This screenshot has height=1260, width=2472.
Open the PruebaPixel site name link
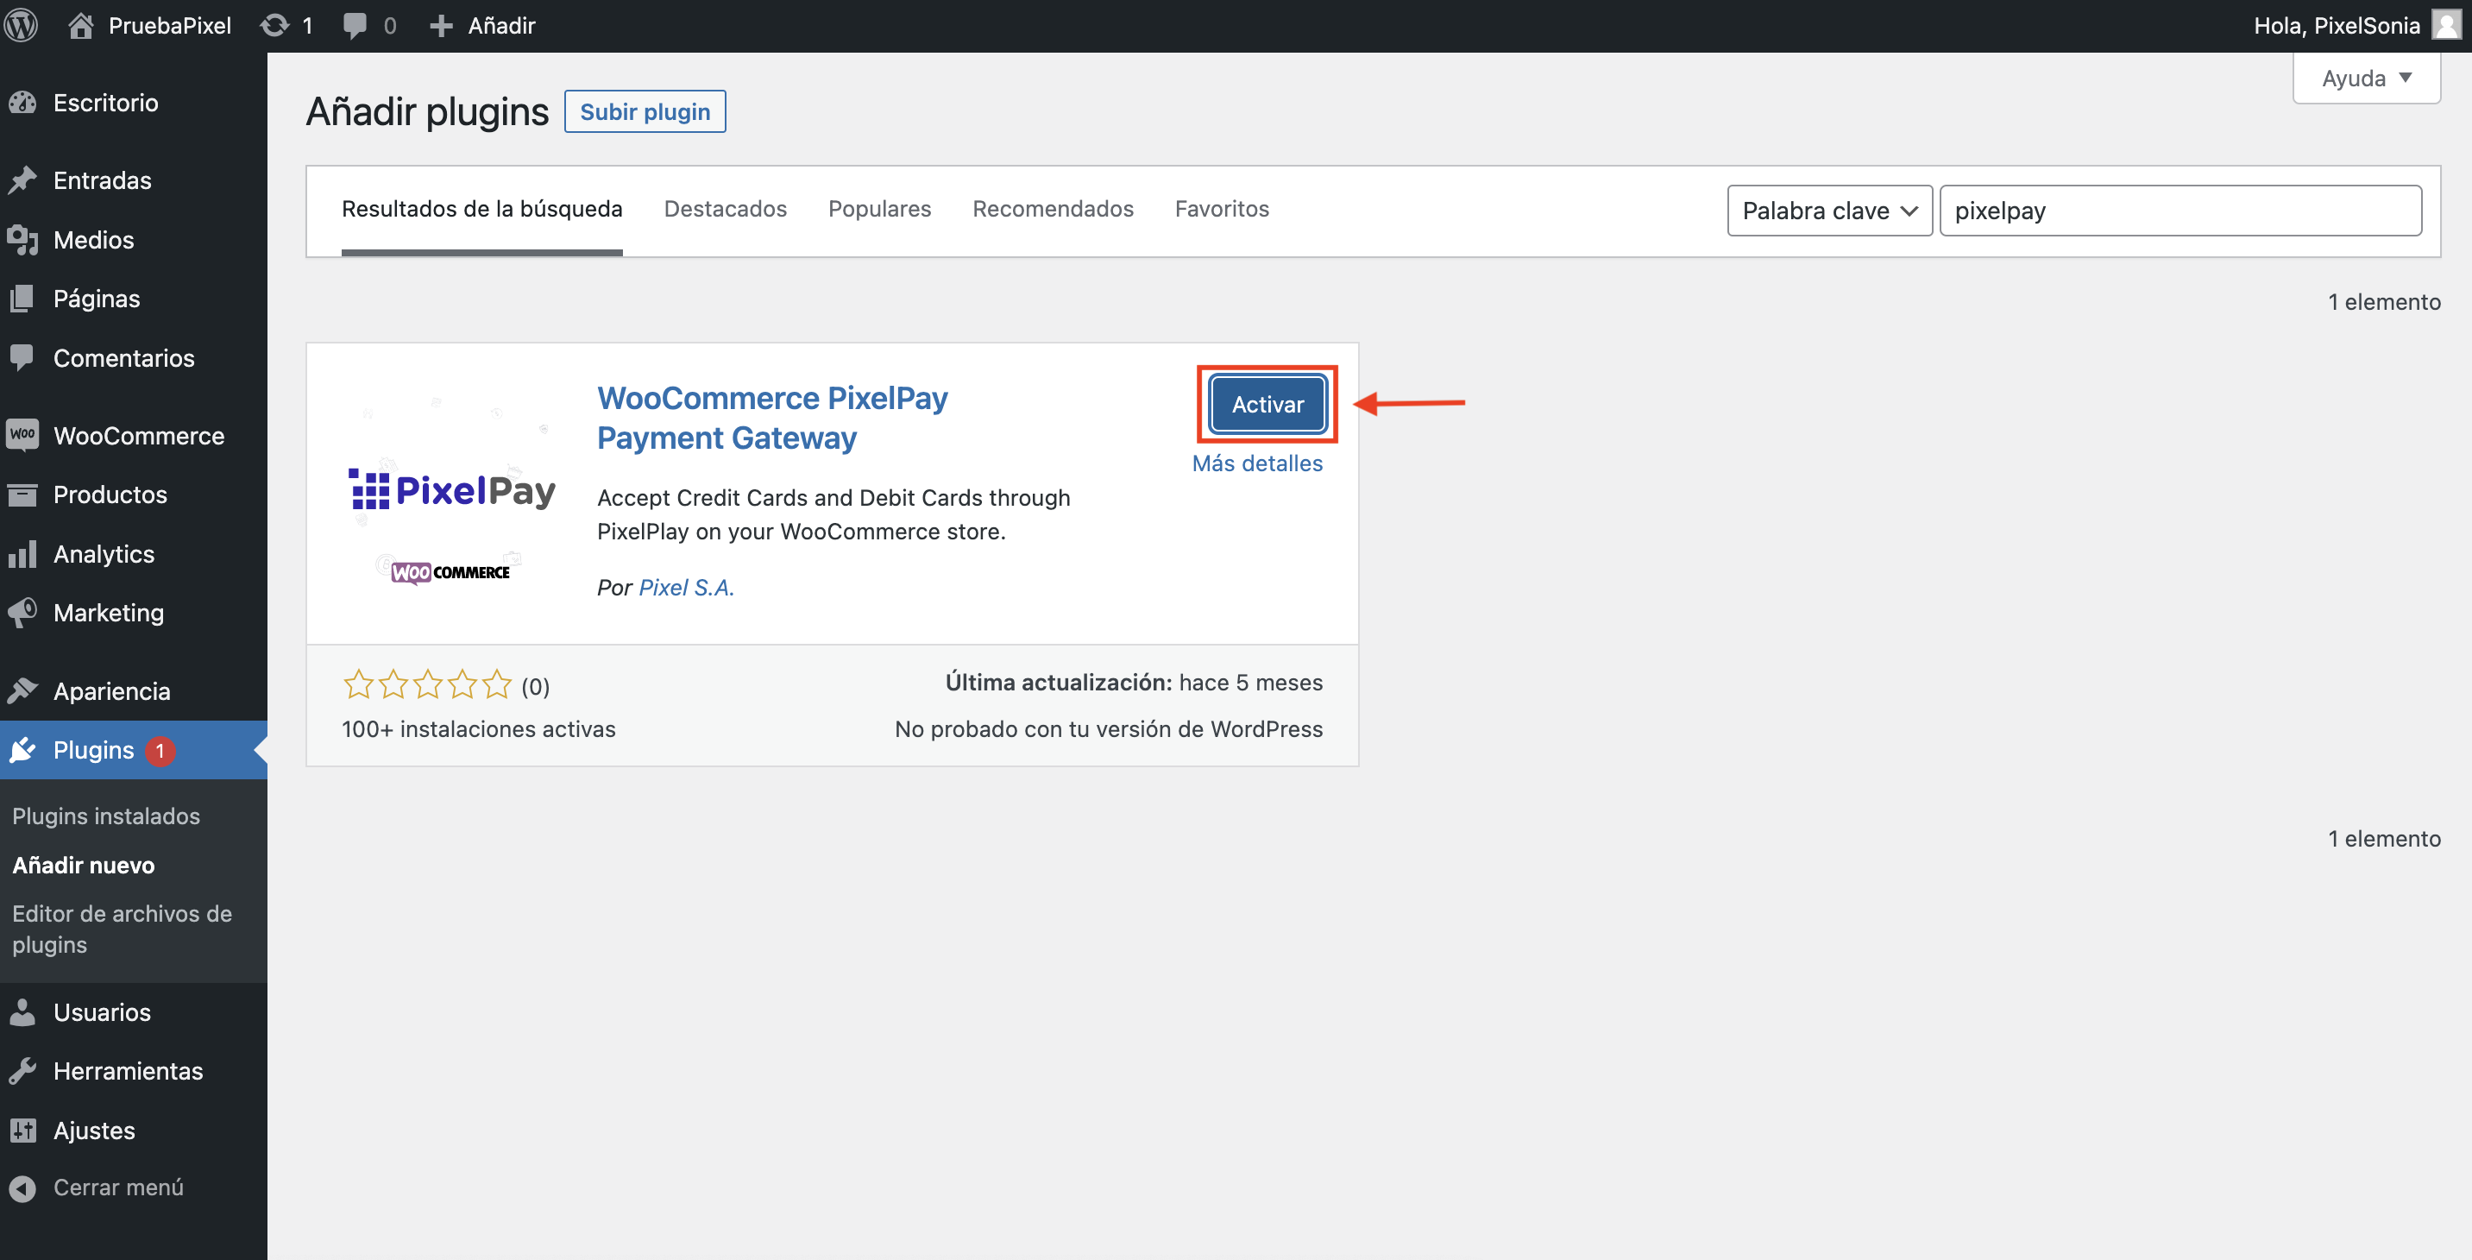[x=170, y=26]
